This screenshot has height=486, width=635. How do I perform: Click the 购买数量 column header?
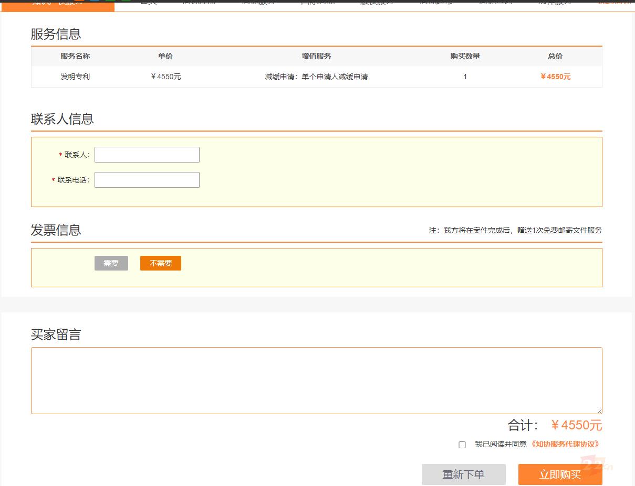pos(465,56)
